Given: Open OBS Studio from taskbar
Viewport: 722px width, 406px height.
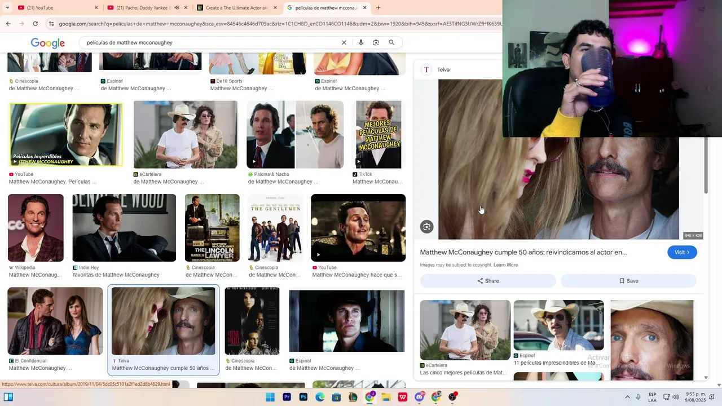Looking at the screenshot, I should pos(452,397).
